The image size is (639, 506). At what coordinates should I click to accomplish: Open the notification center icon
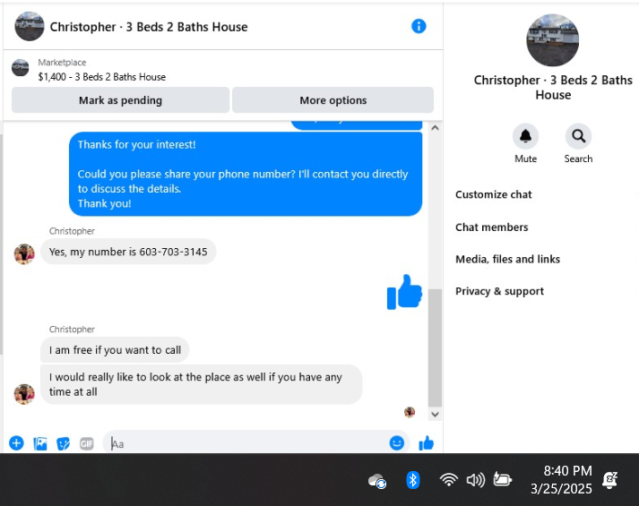click(609, 480)
